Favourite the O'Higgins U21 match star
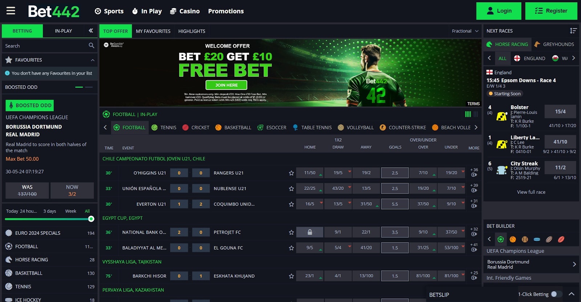The height and width of the screenshot is (302, 581). pyautogui.click(x=291, y=173)
